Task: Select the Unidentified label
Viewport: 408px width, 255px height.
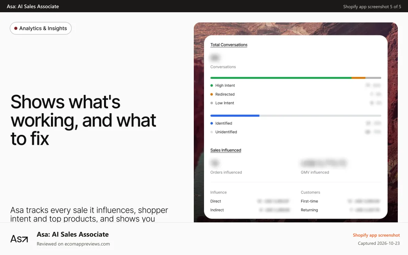Action: 226,132
